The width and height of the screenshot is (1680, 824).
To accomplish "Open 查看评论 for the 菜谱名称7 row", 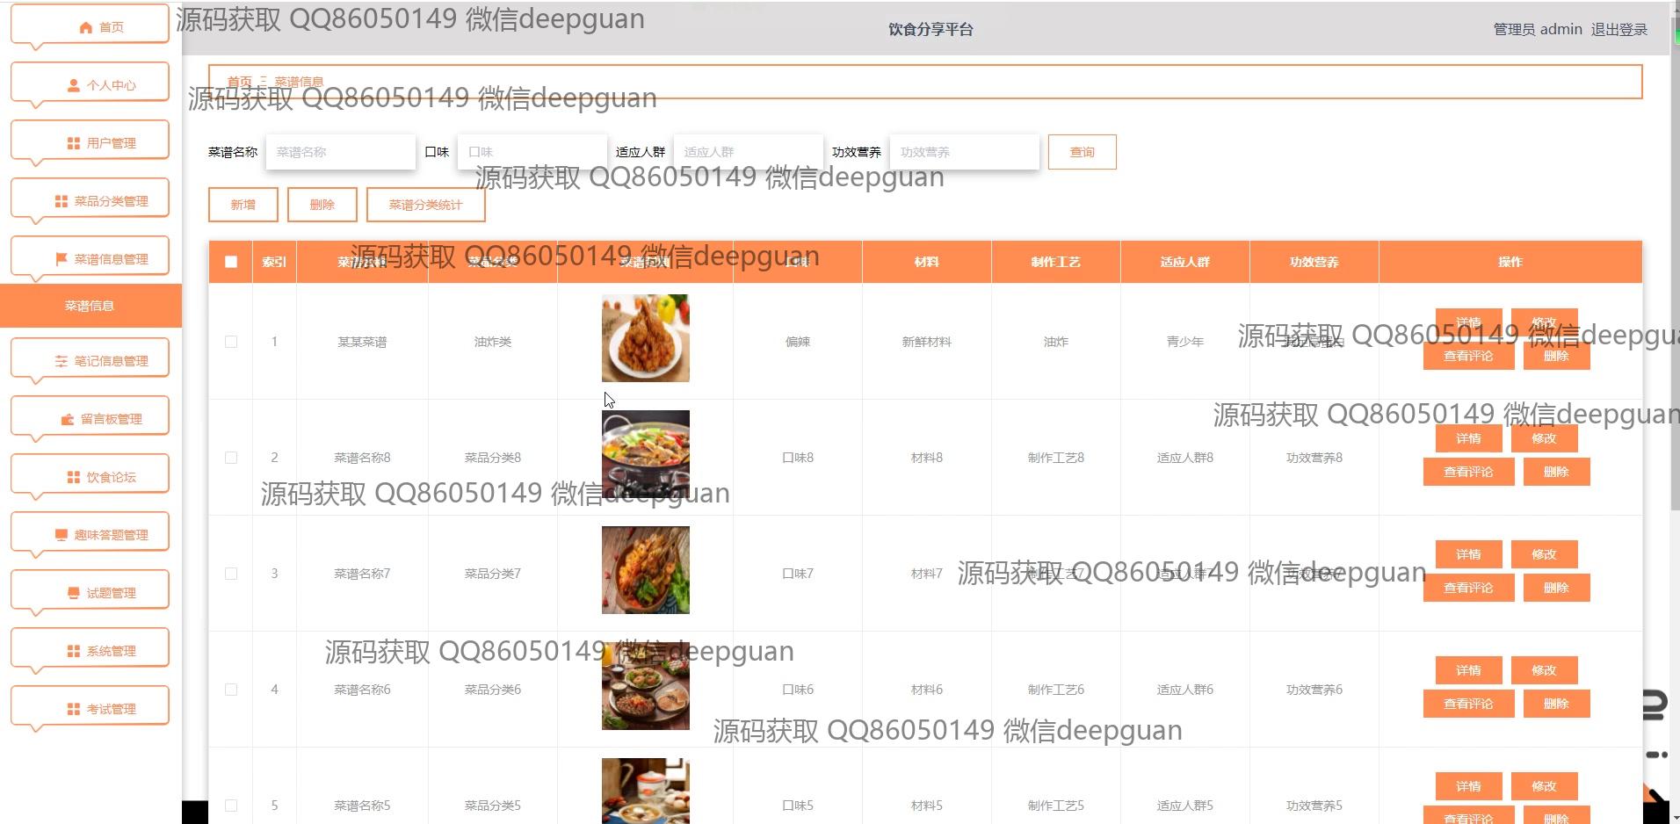I will click(x=1469, y=588).
